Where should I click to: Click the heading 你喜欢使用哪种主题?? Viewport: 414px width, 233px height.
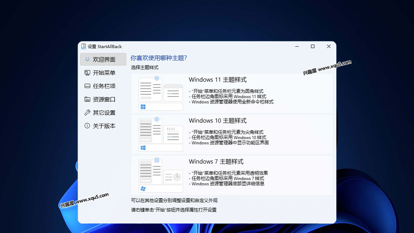pos(159,58)
